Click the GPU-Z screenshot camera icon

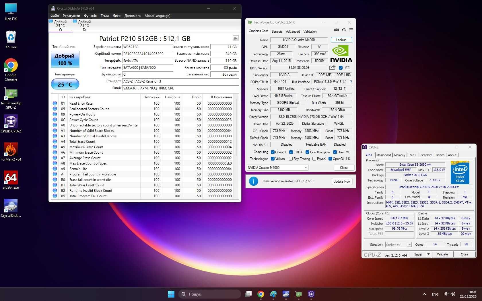[337, 30]
